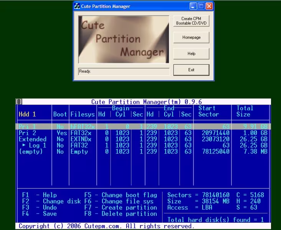Viewport: 281px width, 230px height.
Task: Click the F5 - Change boot flag shortcut
Action: tap(121, 195)
